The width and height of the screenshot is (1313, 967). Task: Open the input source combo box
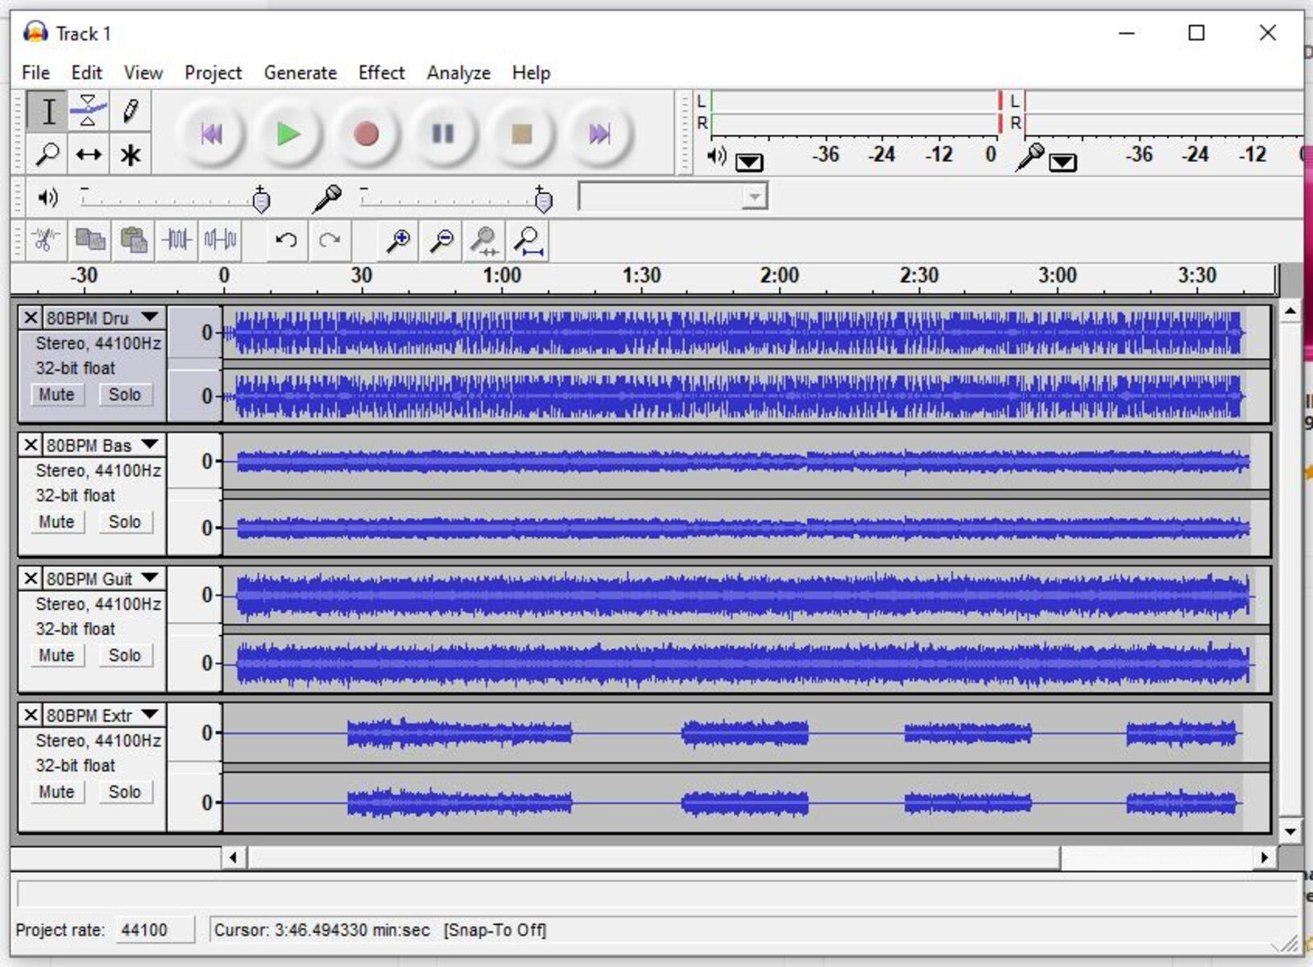click(673, 197)
